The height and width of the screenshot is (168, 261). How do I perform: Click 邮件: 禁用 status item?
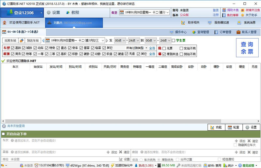tap(212, 165)
